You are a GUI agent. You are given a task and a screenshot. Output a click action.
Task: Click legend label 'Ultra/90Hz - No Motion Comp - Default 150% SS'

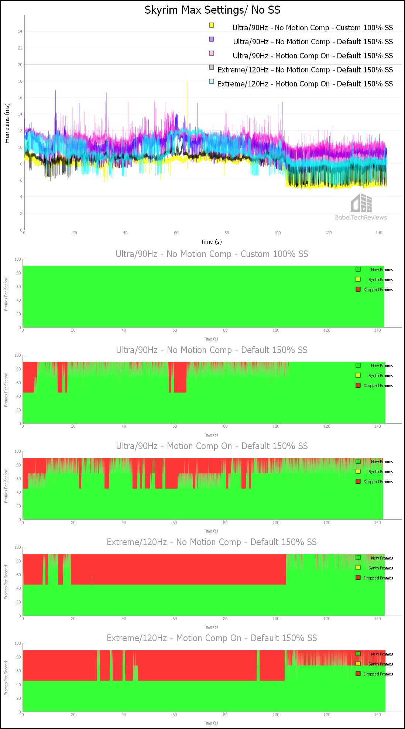pos(313,42)
